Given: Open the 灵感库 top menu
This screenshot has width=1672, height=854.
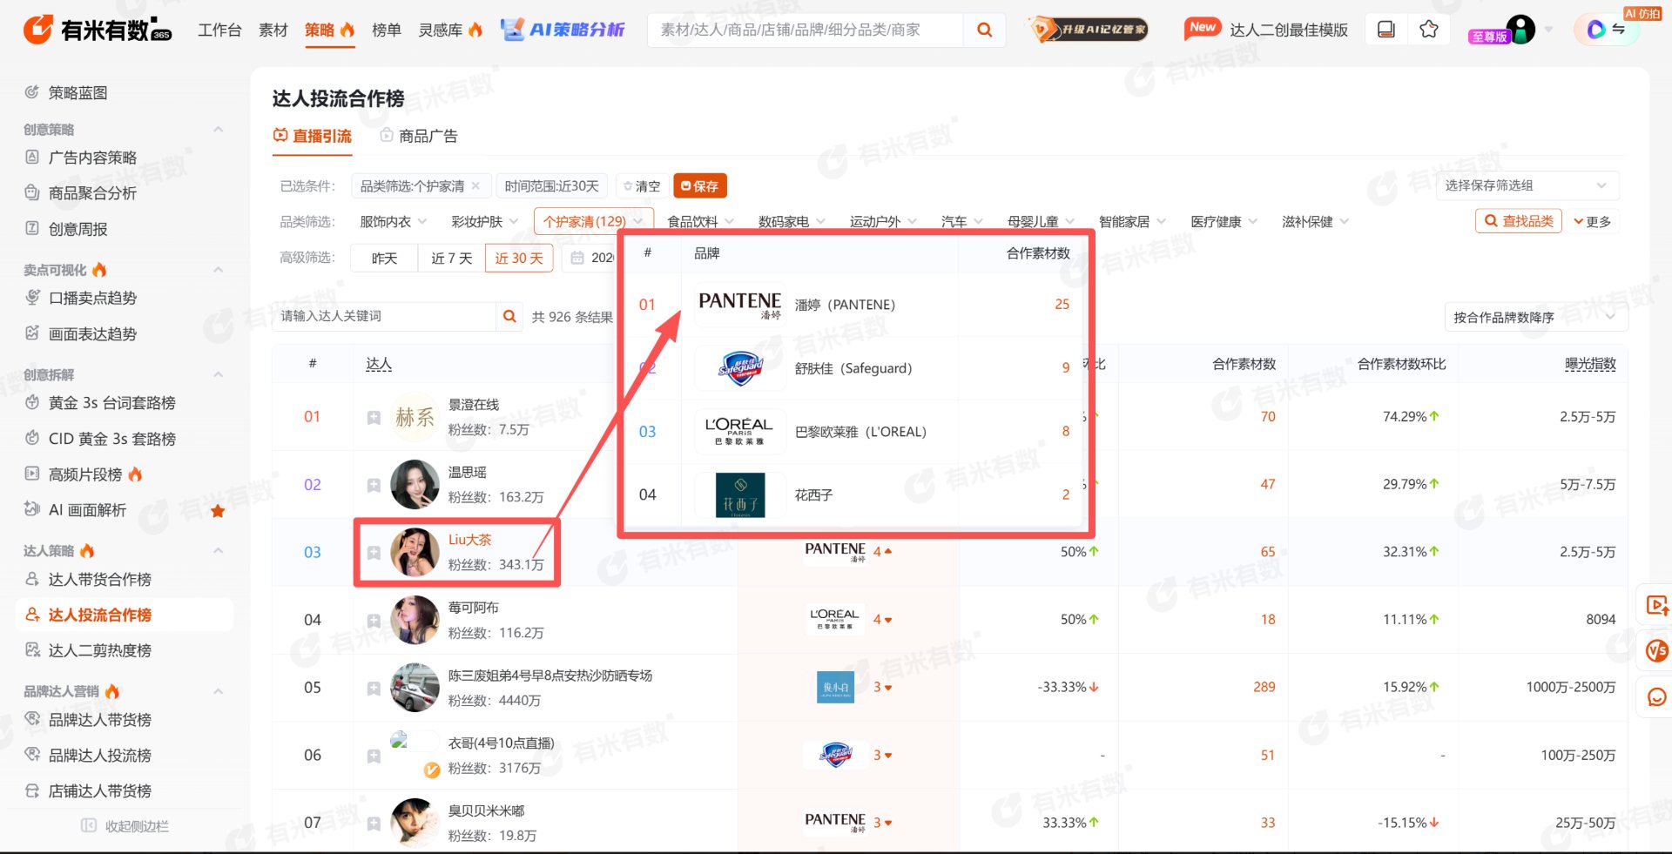Looking at the screenshot, I should [450, 30].
